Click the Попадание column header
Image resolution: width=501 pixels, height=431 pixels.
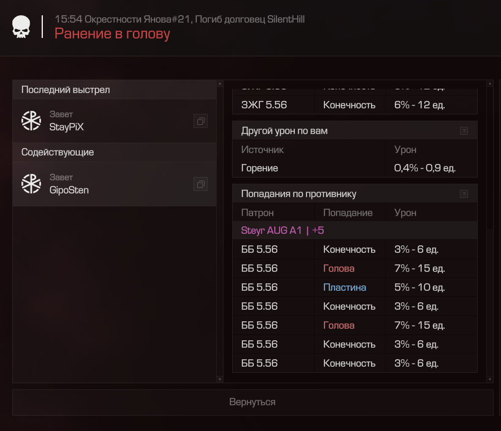pyautogui.click(x=347, y=212)
